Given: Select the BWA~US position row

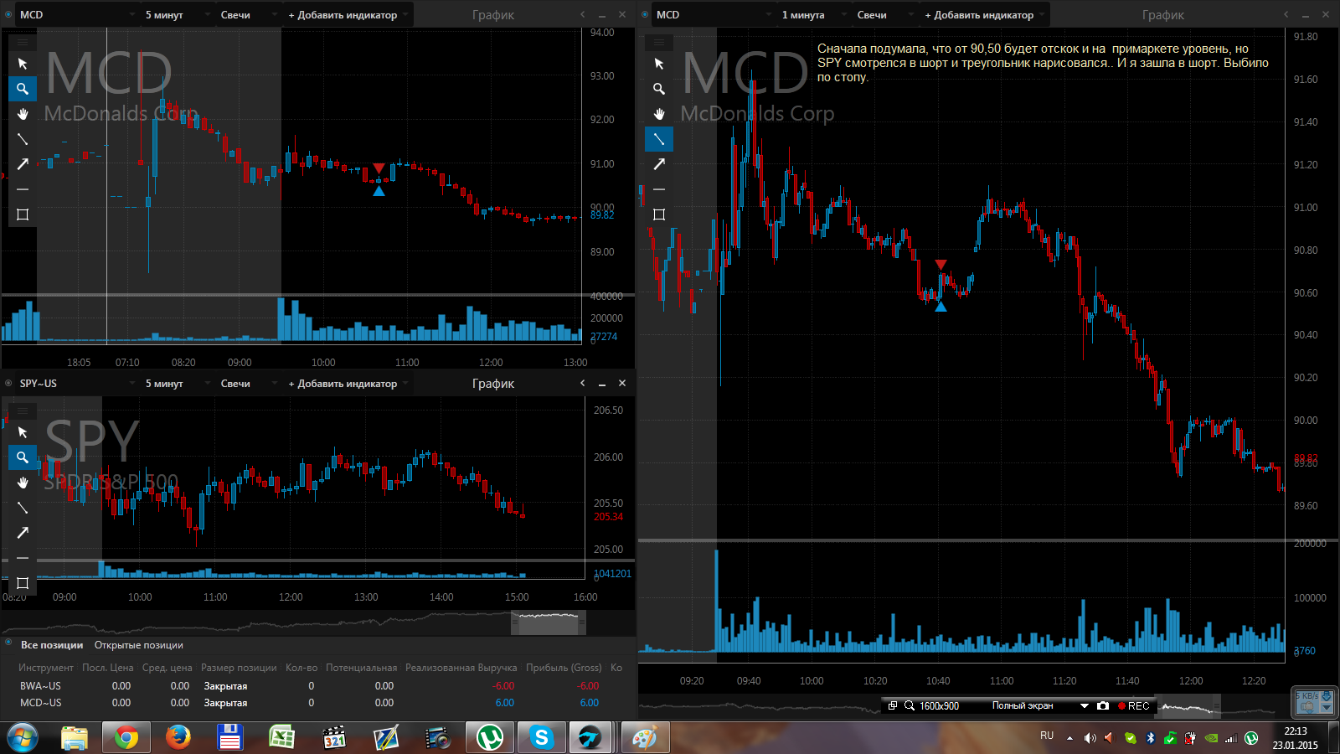Looking at the screenshot, I should tap(319, 685).
